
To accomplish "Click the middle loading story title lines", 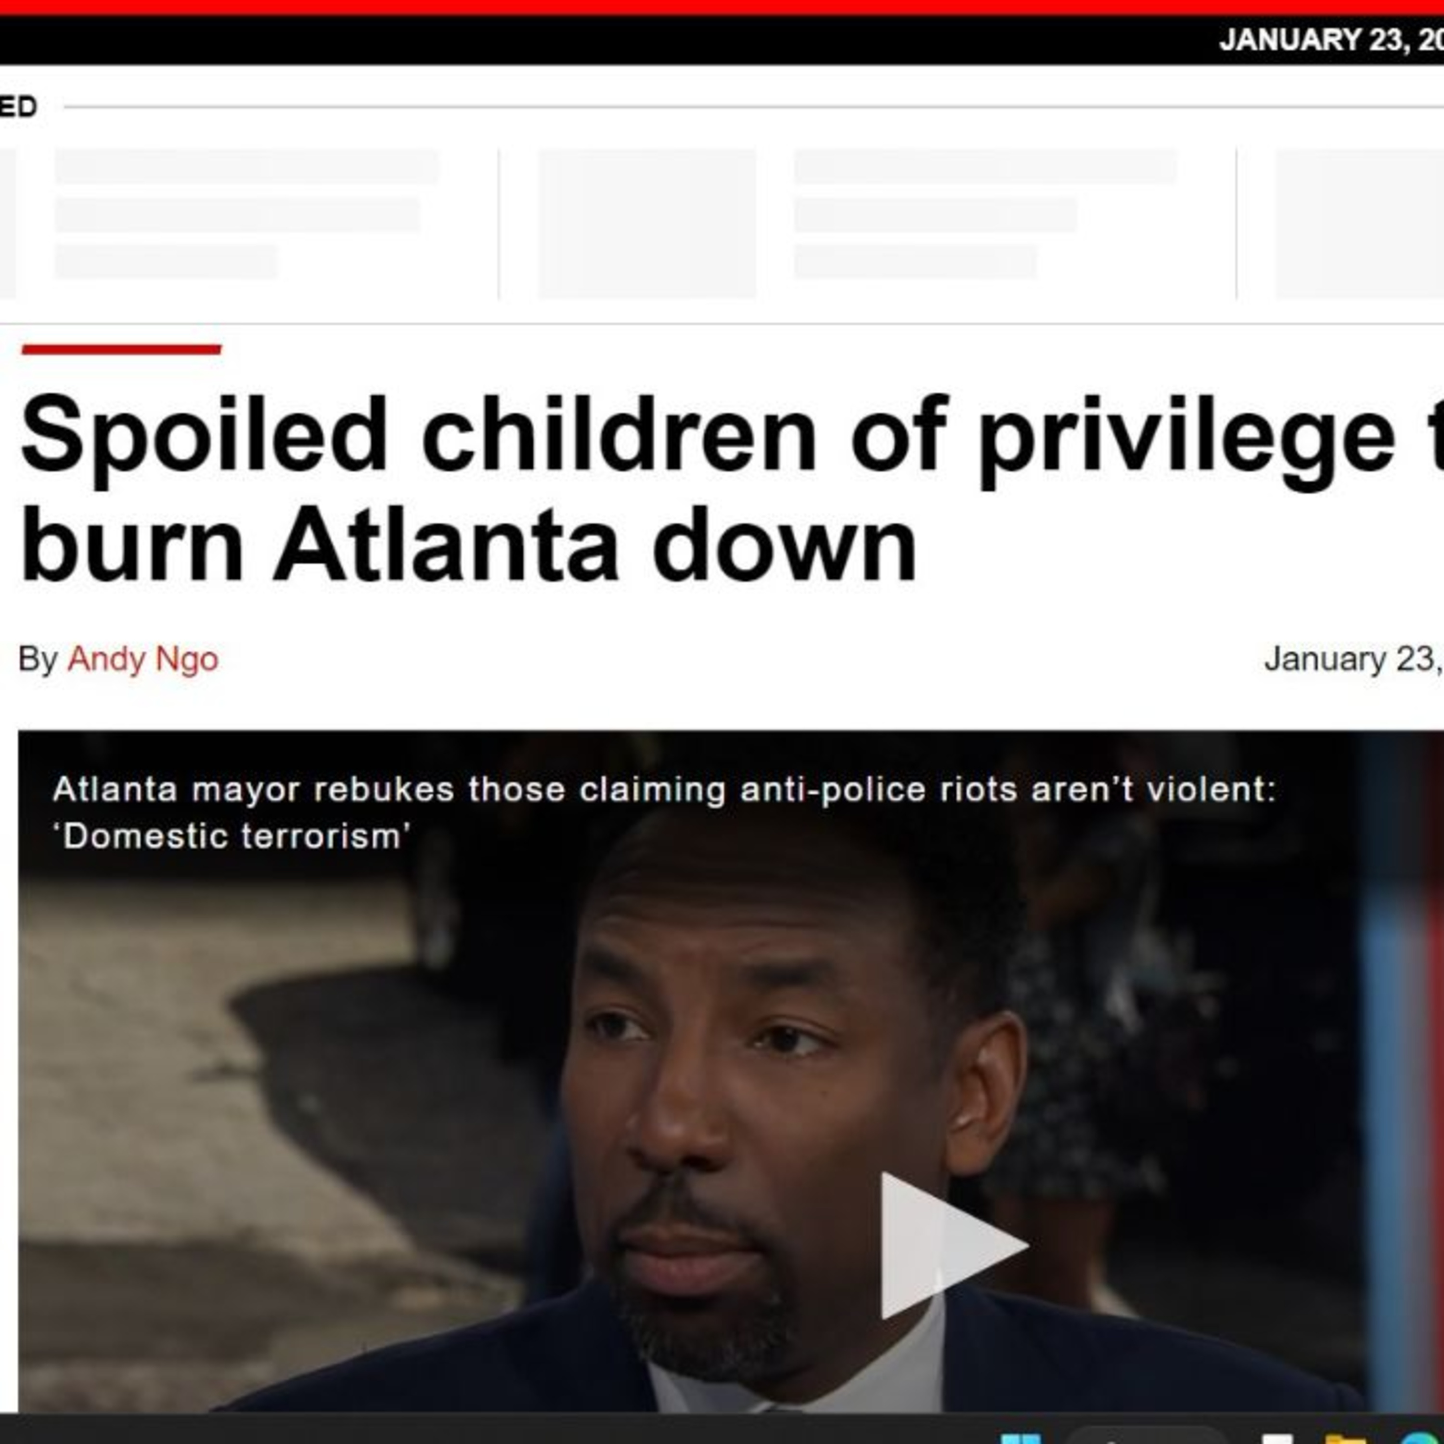I will point(985,214).
